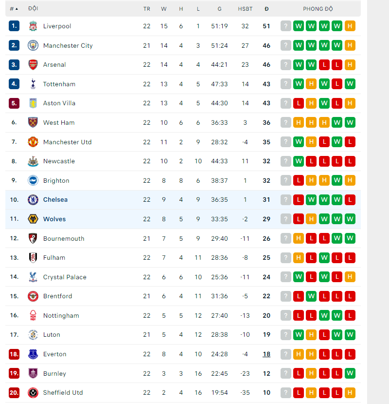Viewport: 389px width, 404px height.
Task: Open the Crystal Palace team link
Action: [65, 277]
